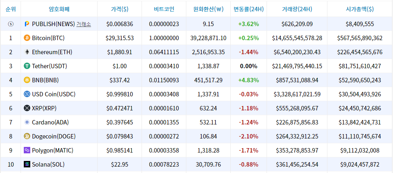
Task: Click the sponsored circle icon in rank column
Action: (11, 24)
